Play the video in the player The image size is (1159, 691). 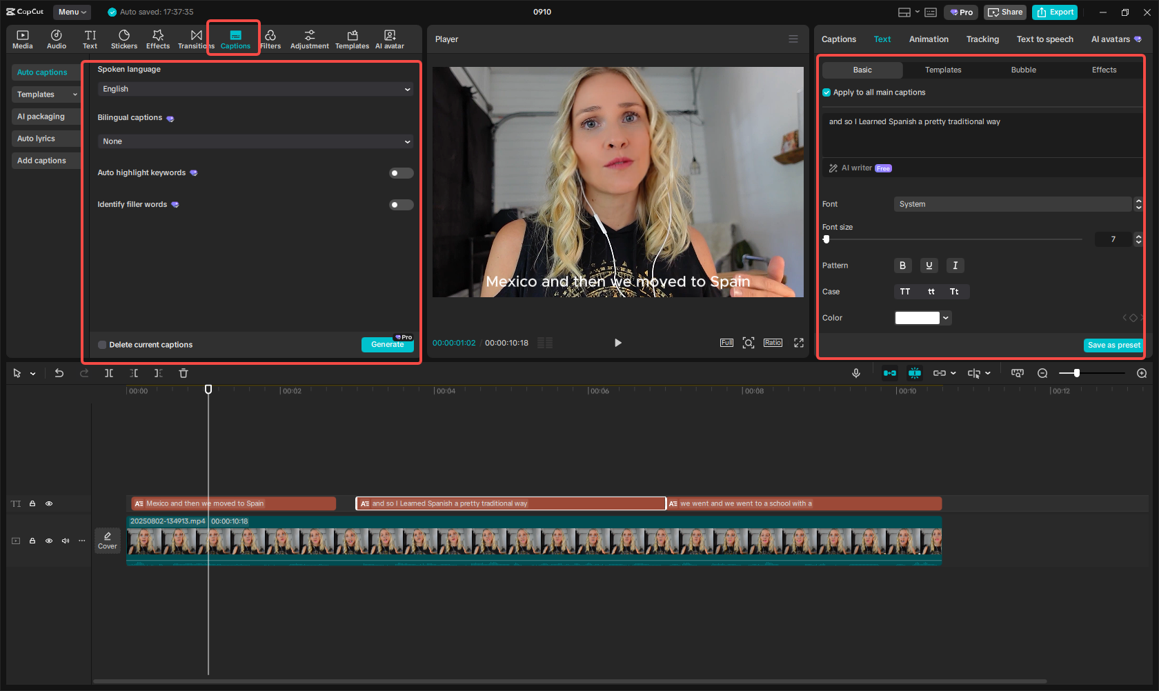pyautogui.click(x=618, y=343)
